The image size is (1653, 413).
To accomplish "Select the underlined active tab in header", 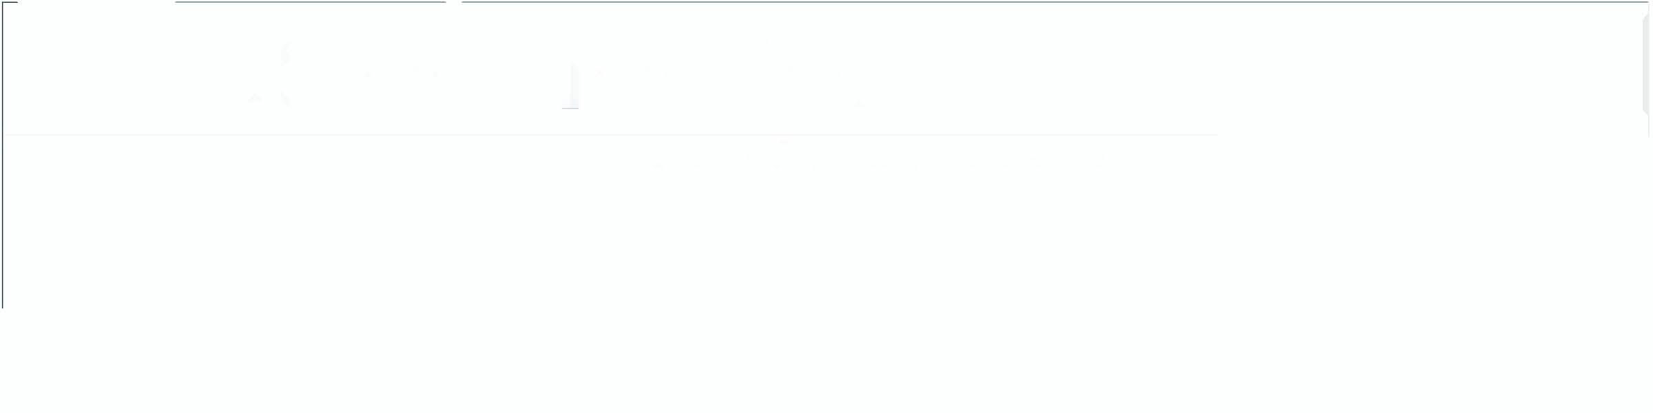I will coord(570,107).
